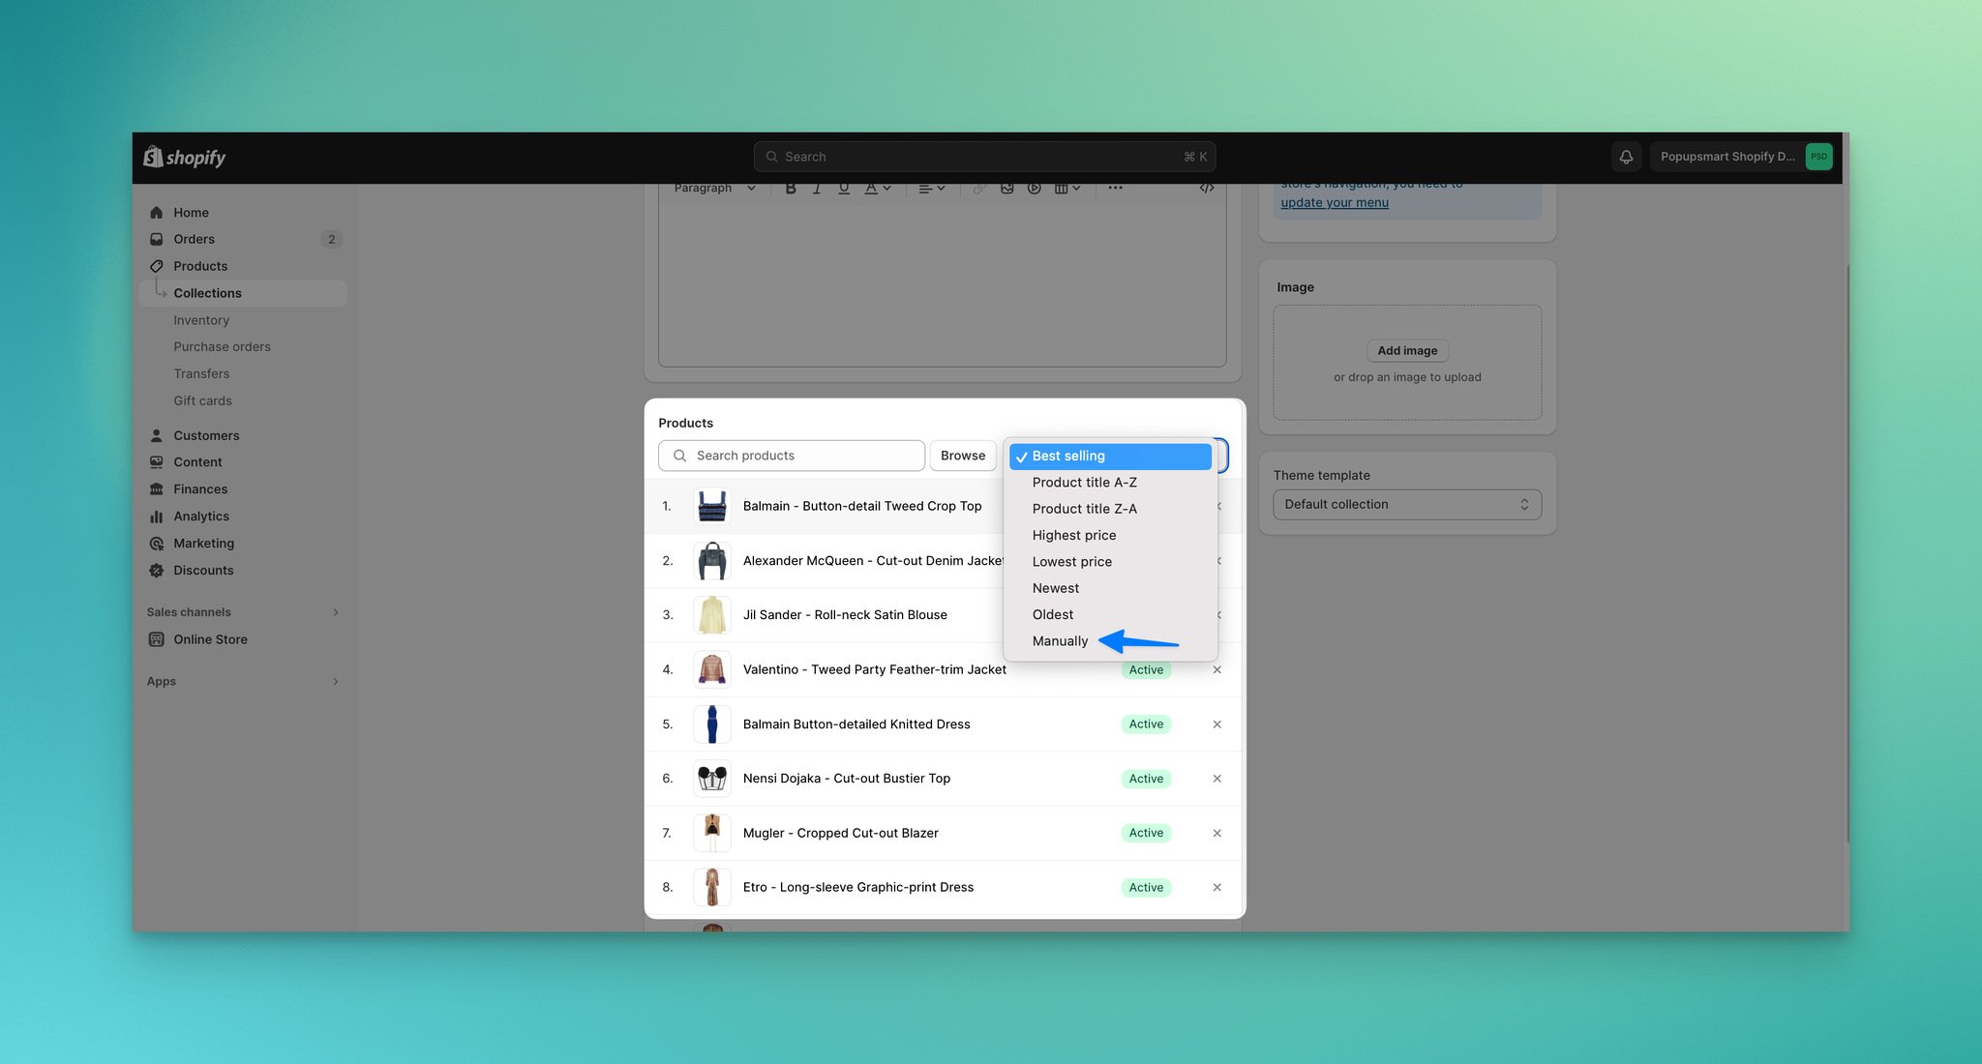Insert image via editor toolbar icon

click(x=1007, y=189)
